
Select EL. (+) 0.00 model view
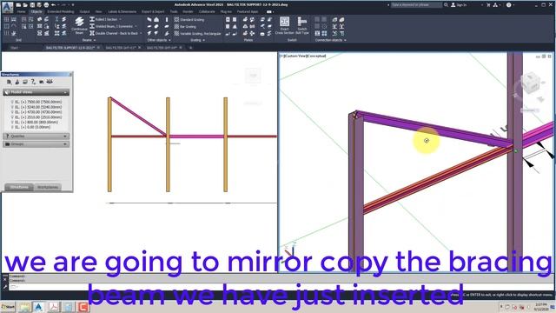click(32, 127)
